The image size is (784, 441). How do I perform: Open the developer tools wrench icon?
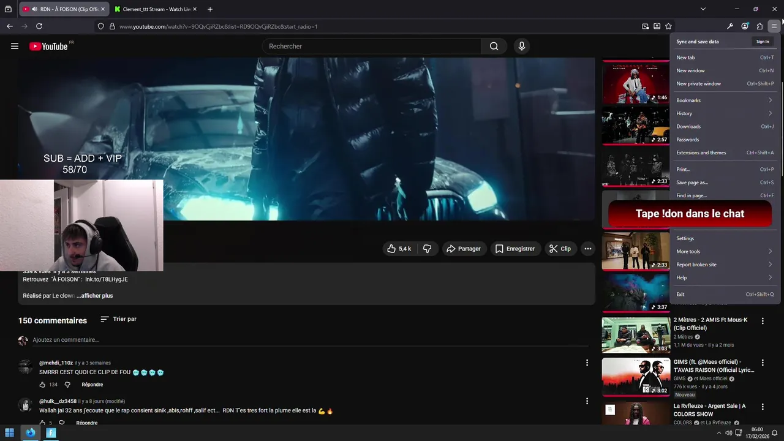click(730, 26)
